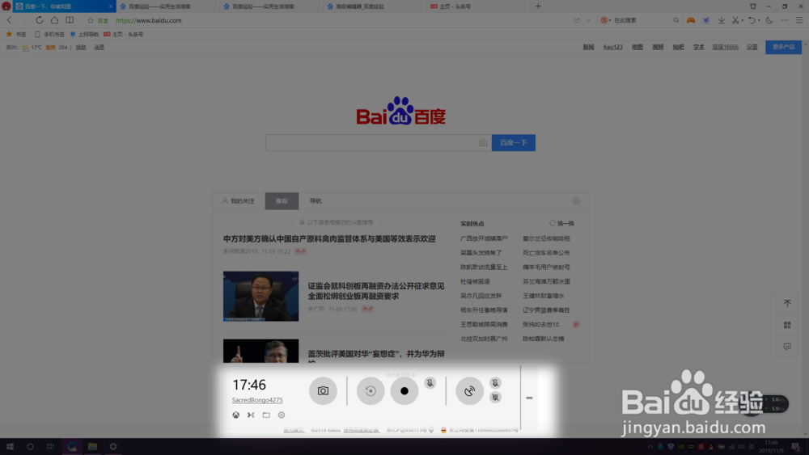Bookmark page with the star icon

91,20
